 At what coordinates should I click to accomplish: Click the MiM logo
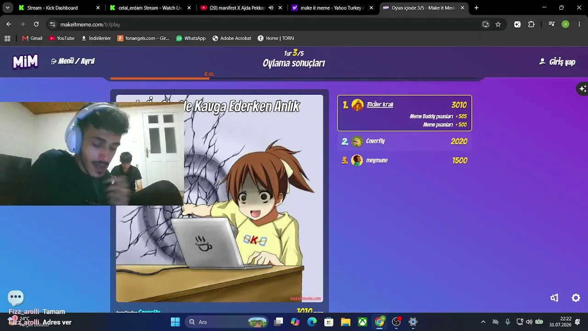click(x=25, y=62)
